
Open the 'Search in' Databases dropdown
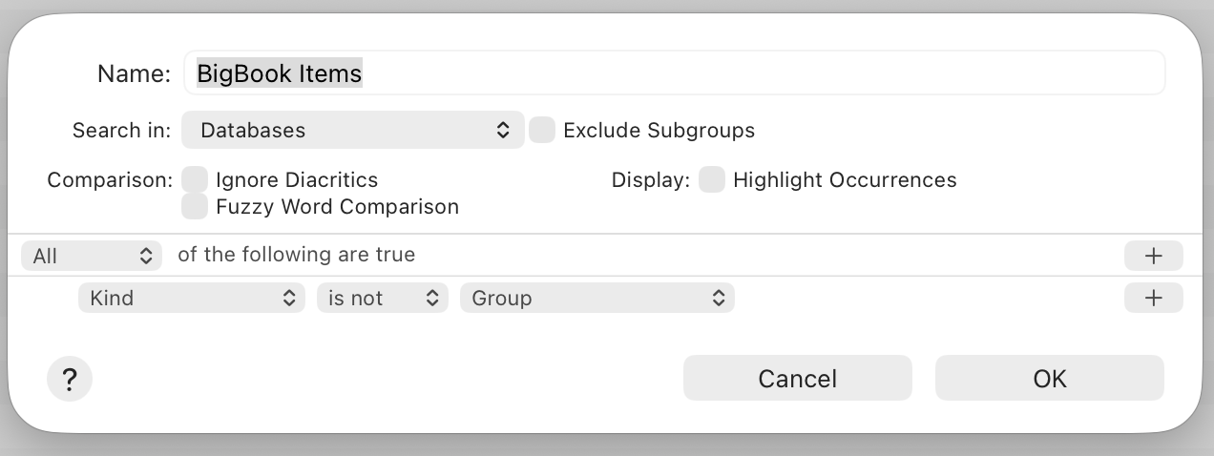pyautogui.click(x=352, y=130)
